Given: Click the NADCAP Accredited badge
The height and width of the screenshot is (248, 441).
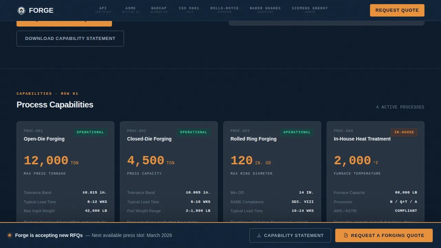Looking at the screenshot, I should 159,10.
